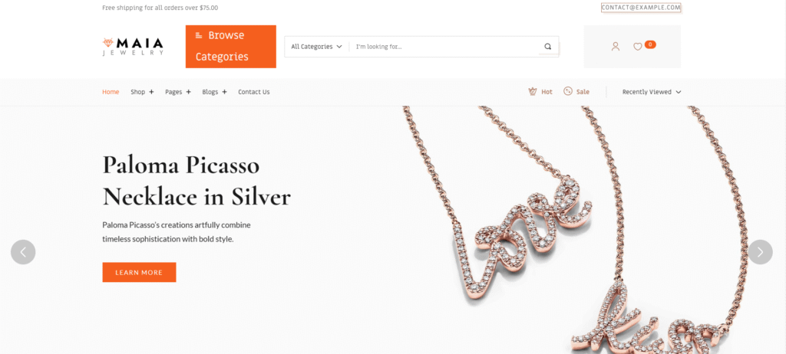Expand the Pages menu plus

189,92
